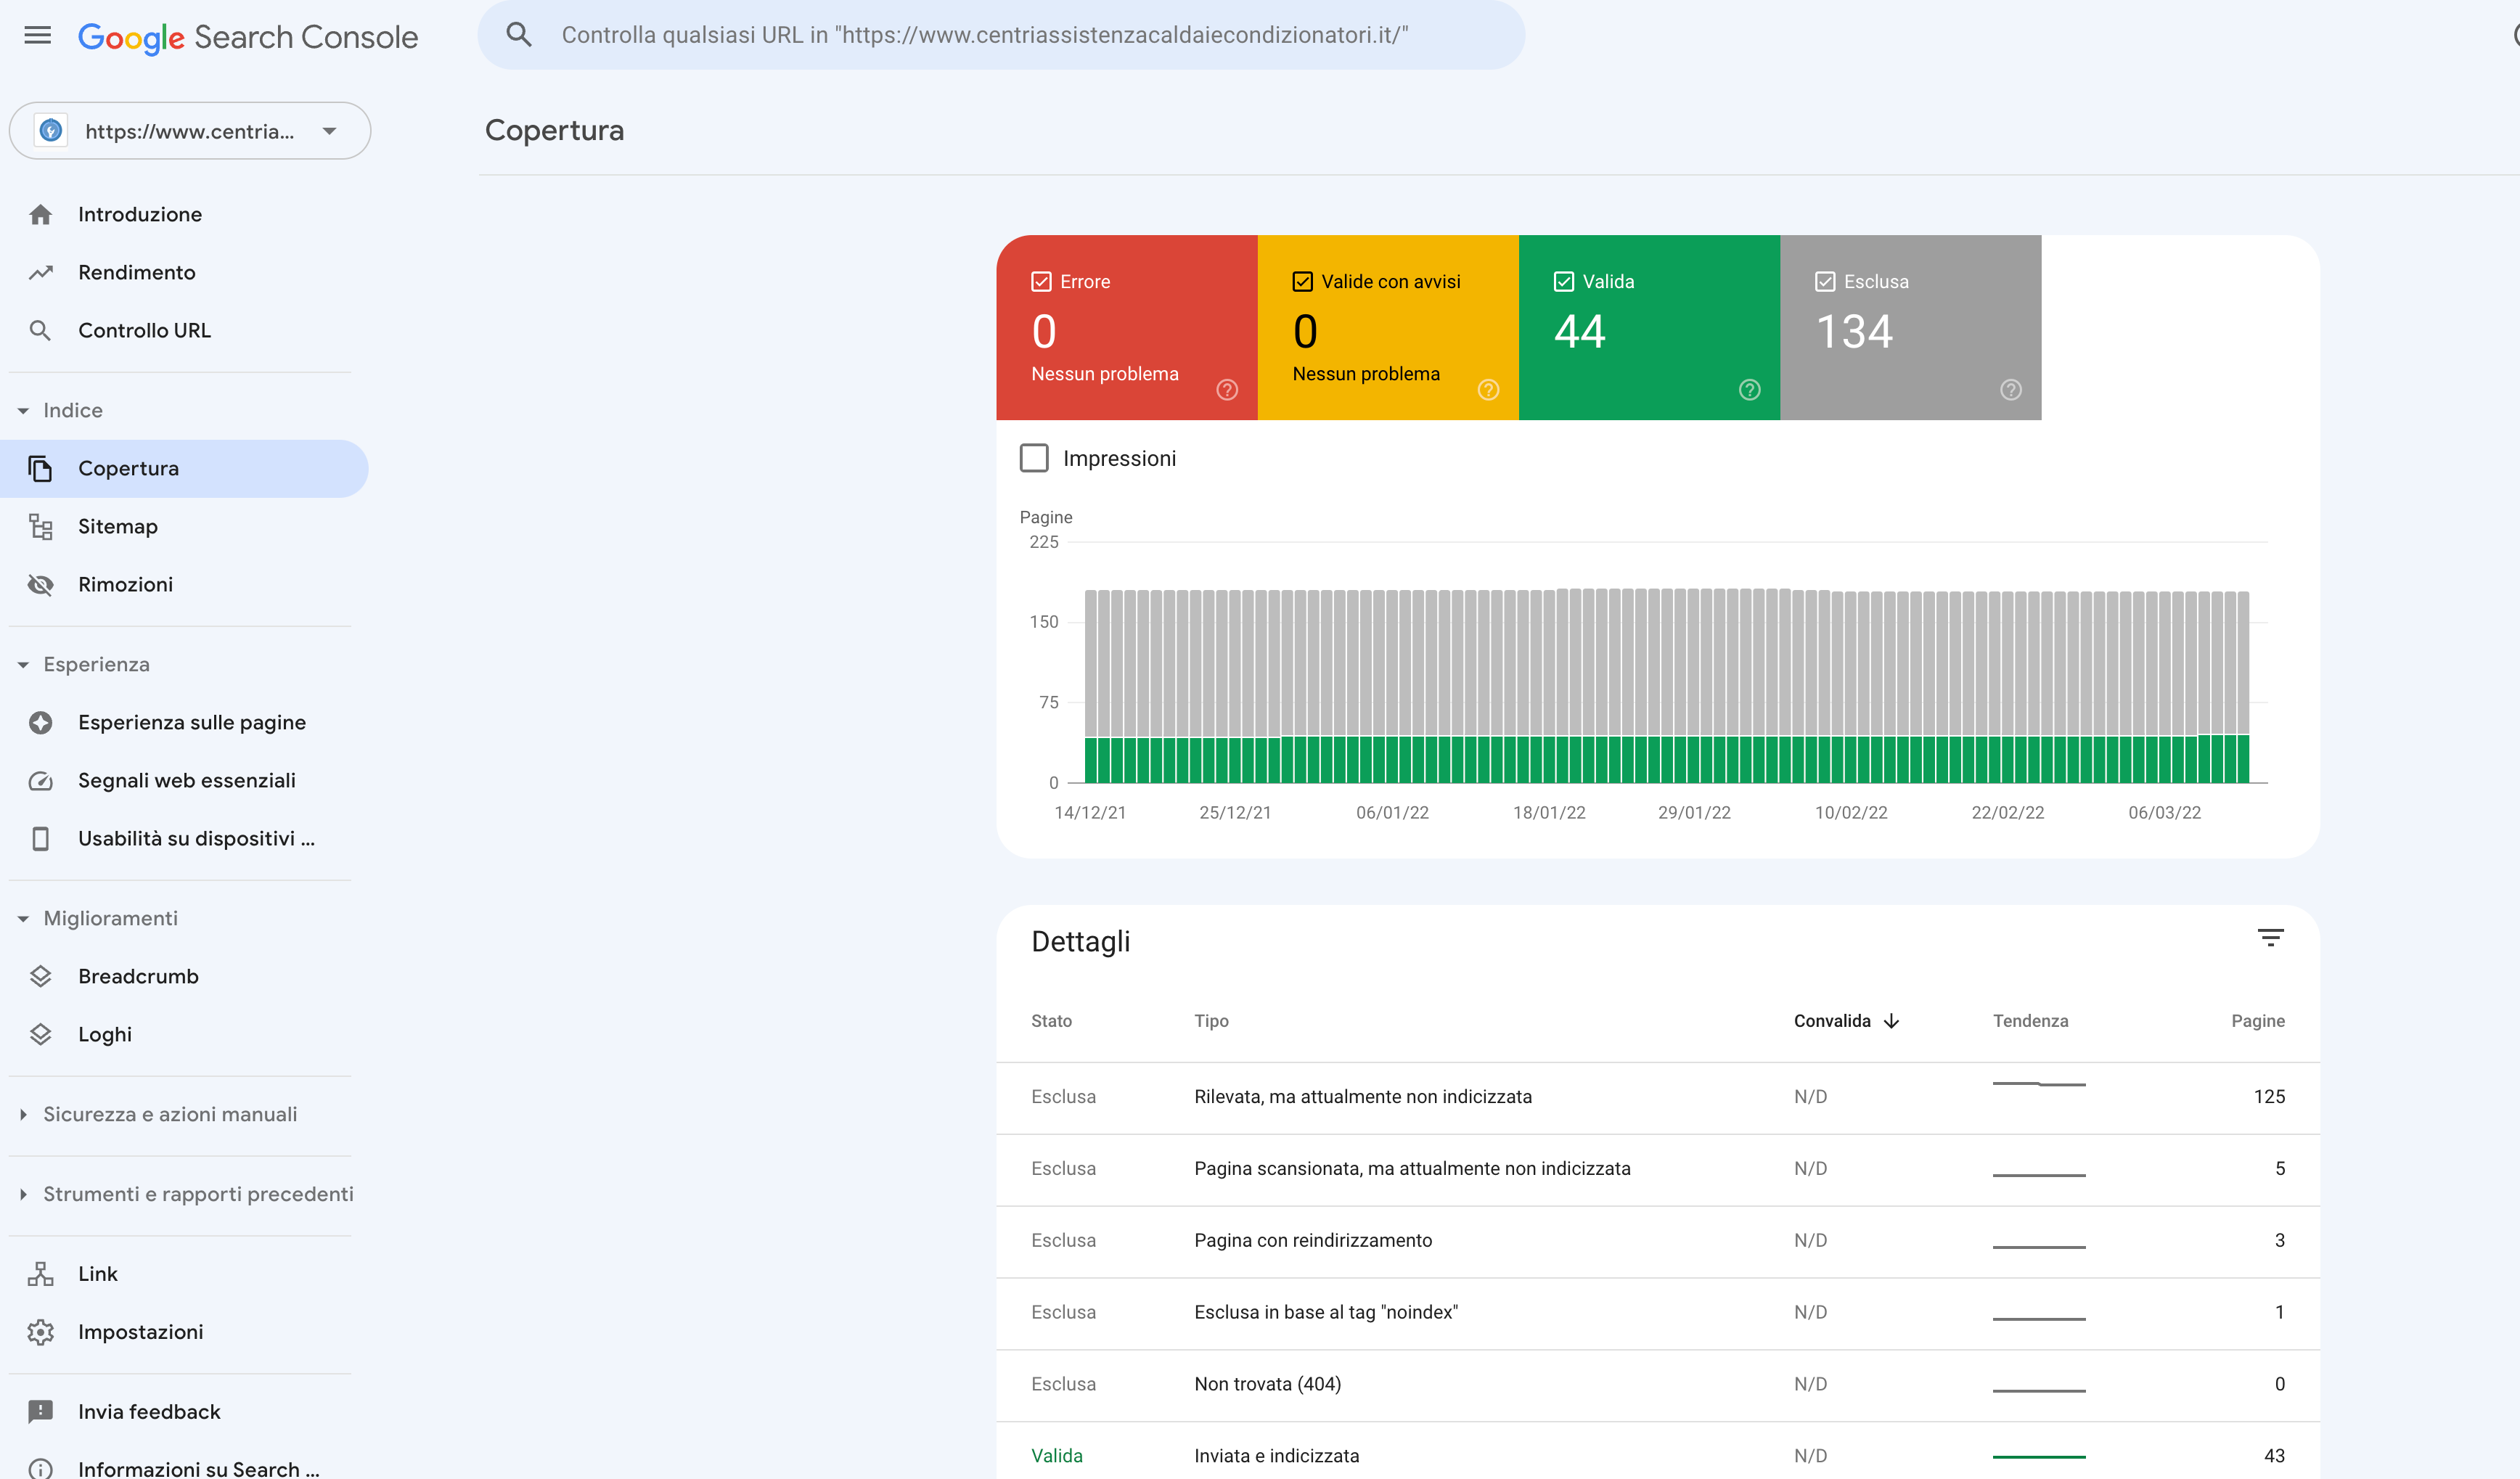Collapse the Indice section
This screenshot has width=2520, height=1479.
(23, 410)
